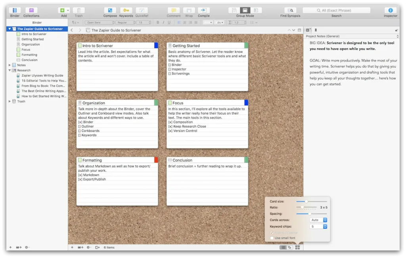The width and height of the screenshot is (406, 258).
Task: Open the Keyword chips dropdown
Action: [318, 226]
